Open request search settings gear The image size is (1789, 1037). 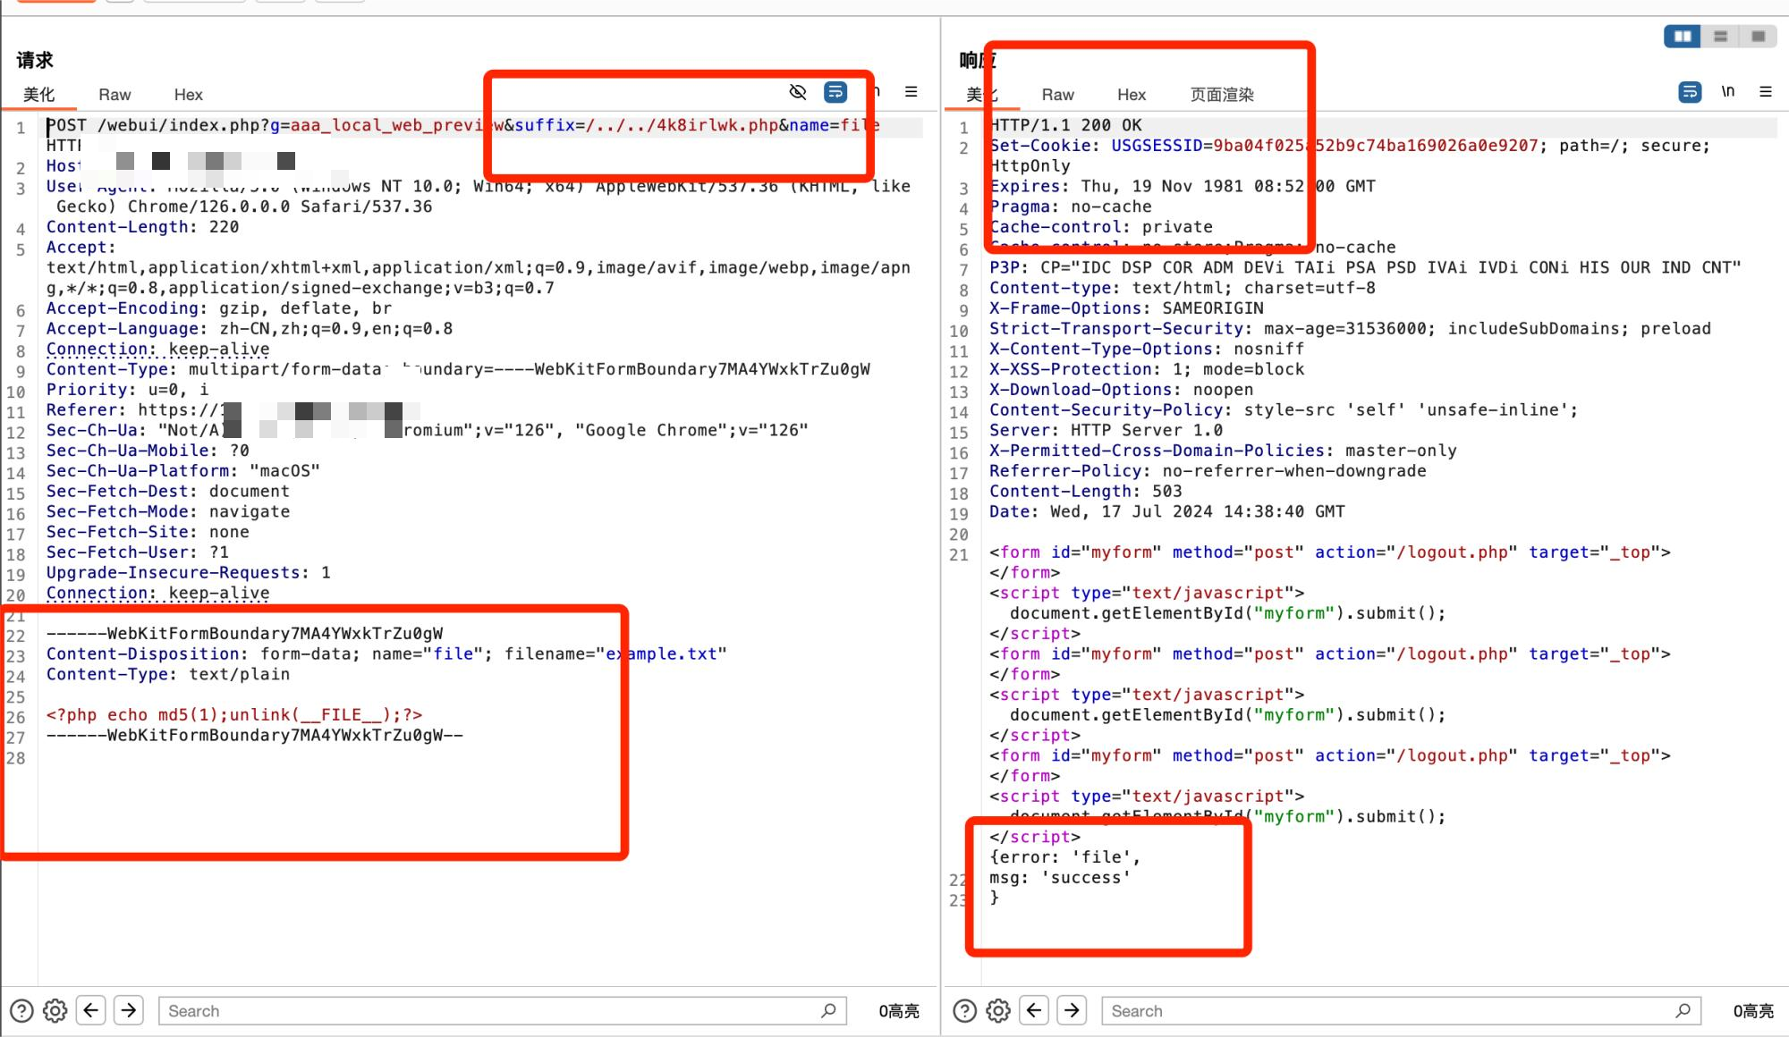[55, 1011]
